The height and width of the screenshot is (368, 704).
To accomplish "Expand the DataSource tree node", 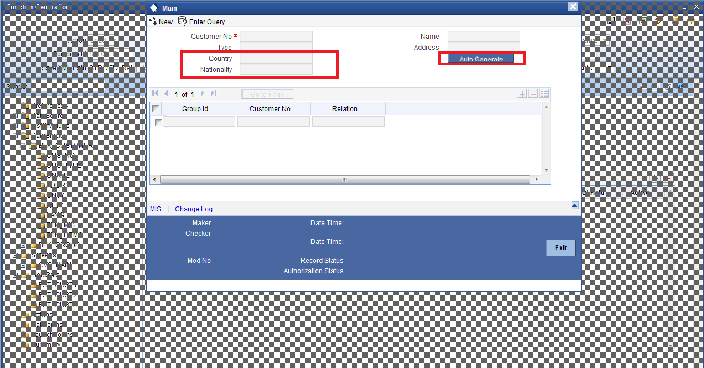I will pos(15,116).
